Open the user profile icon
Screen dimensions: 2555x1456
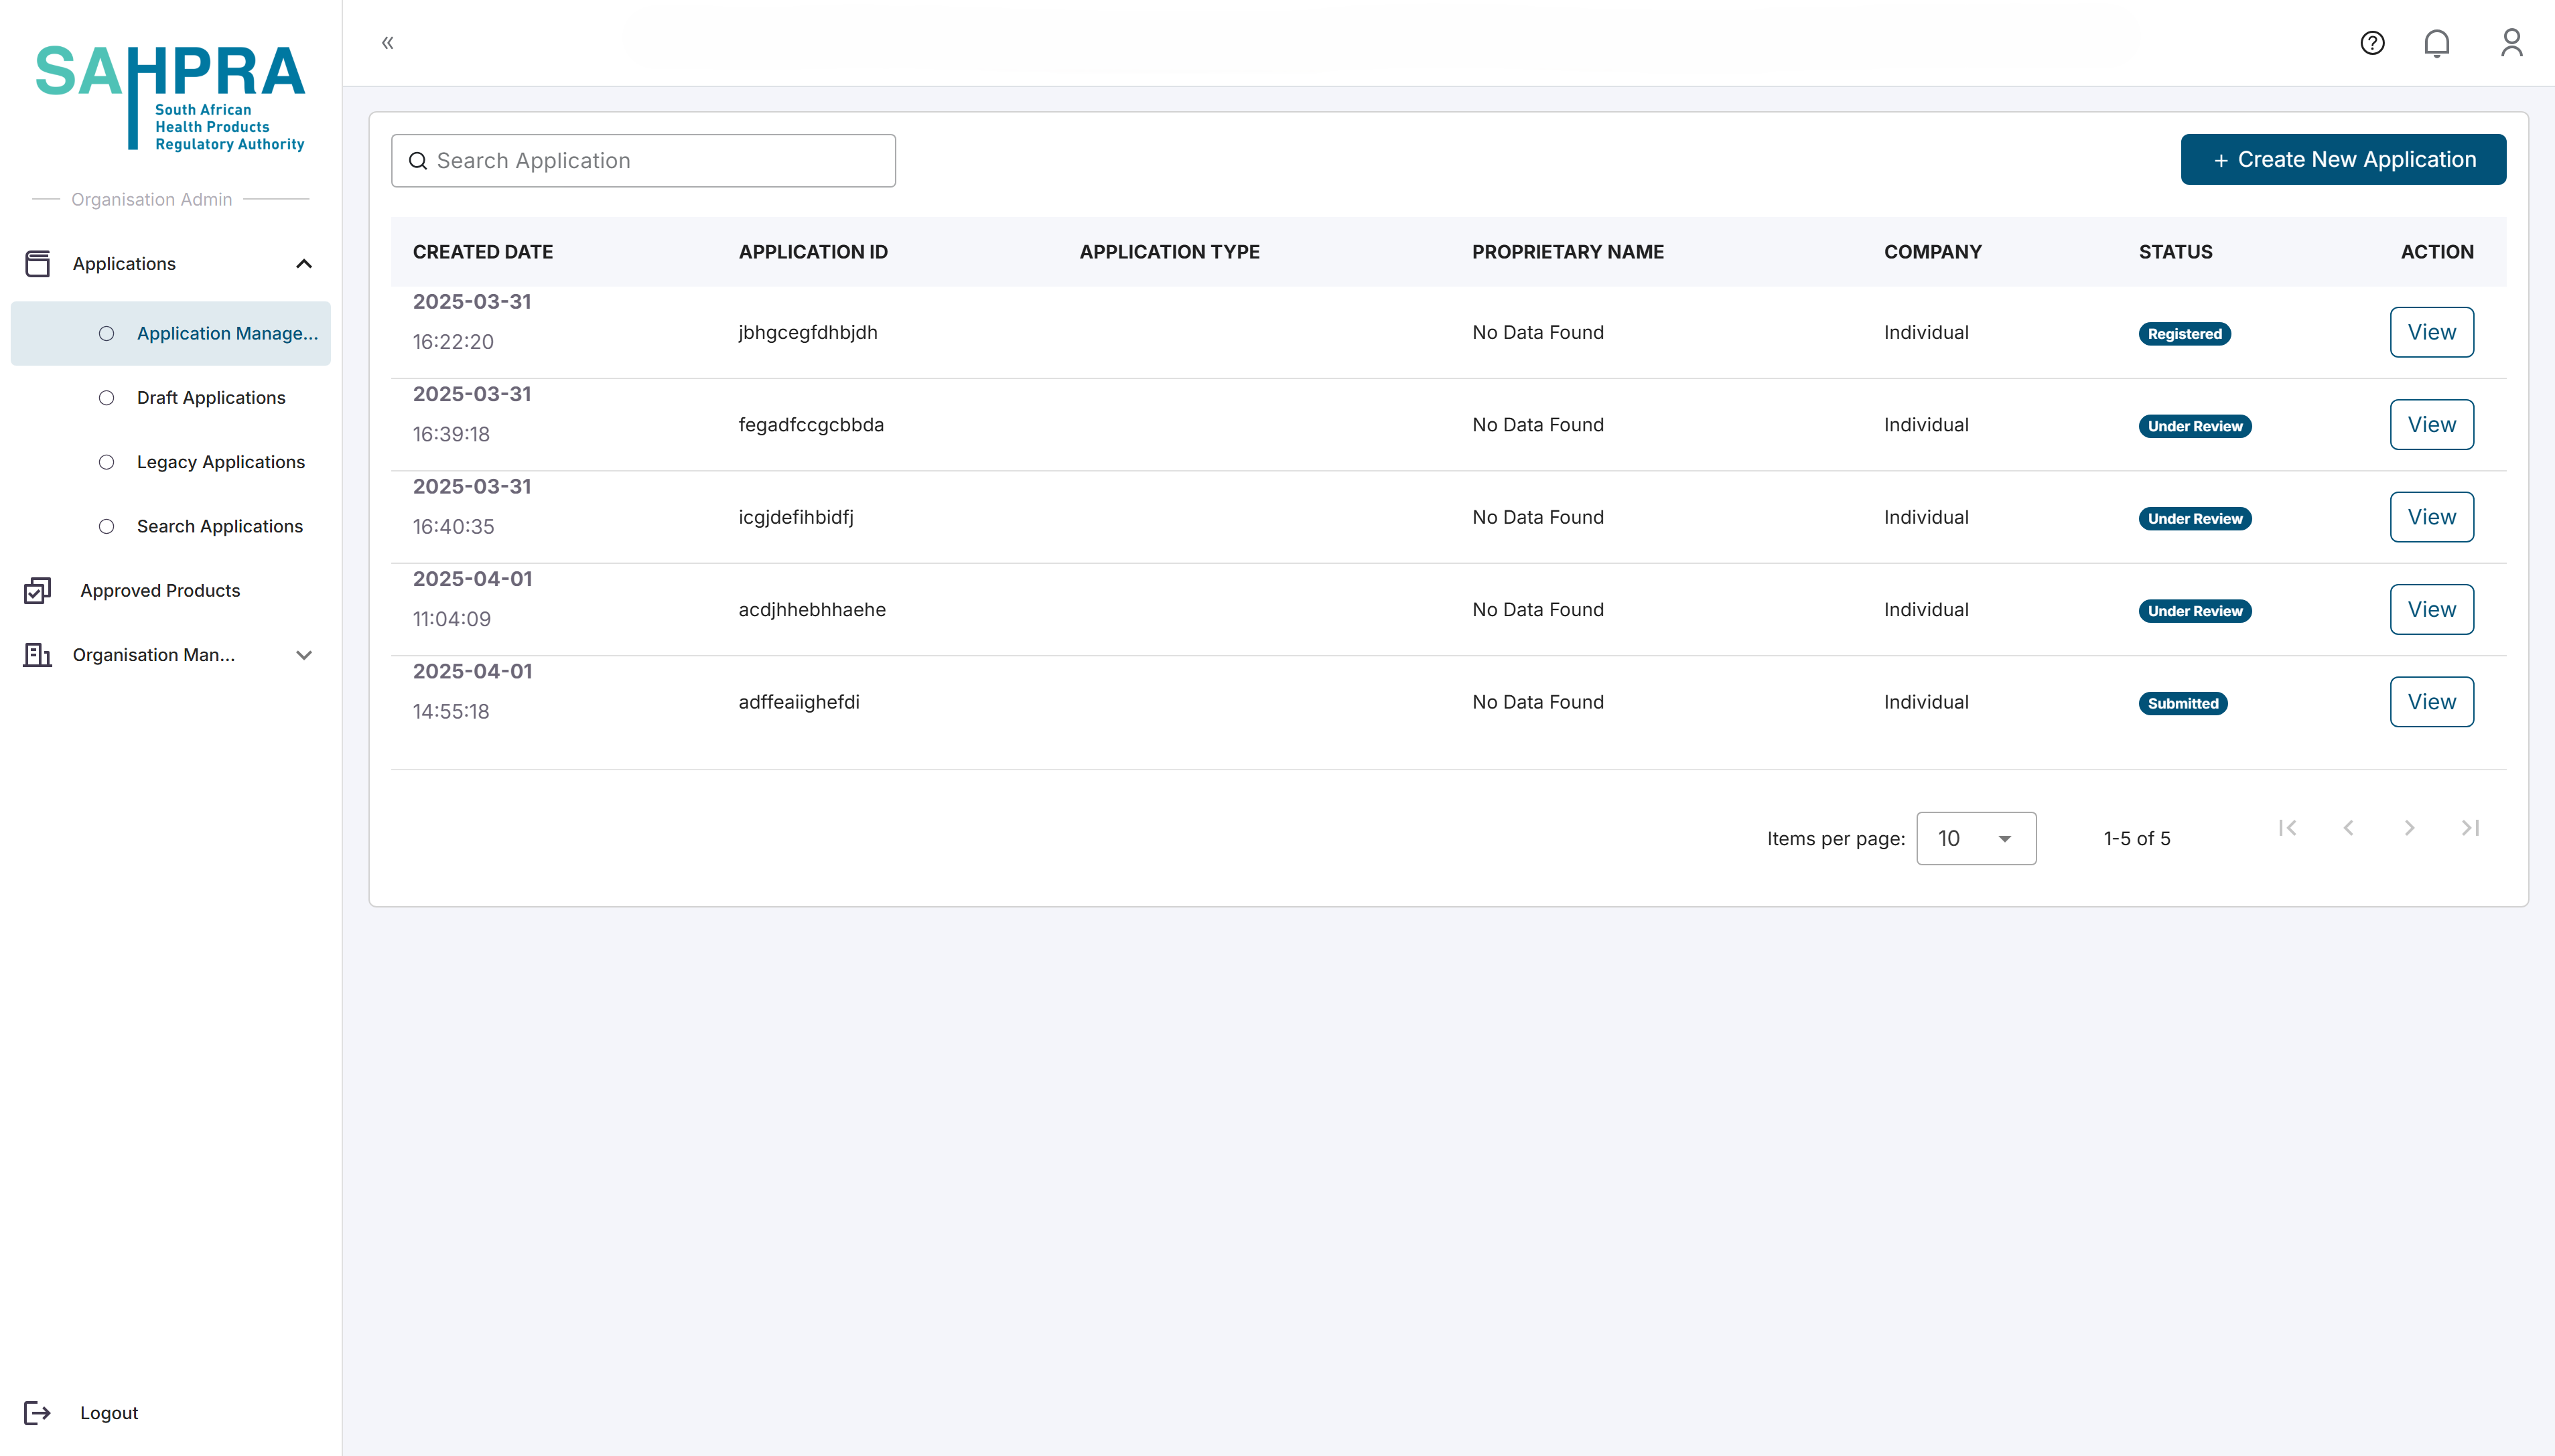coord(2511,43)
